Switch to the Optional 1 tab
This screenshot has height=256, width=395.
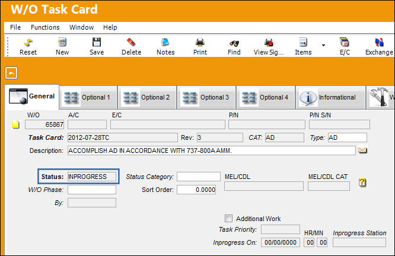[88, 97]
